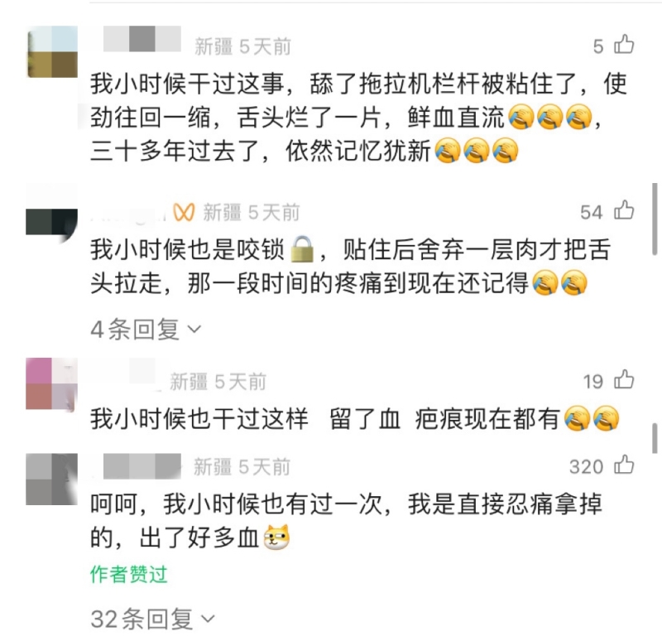Click the blurred username of fourth commenter
Image resolution: width=662 pixels, height=641 pixels.
142,466
